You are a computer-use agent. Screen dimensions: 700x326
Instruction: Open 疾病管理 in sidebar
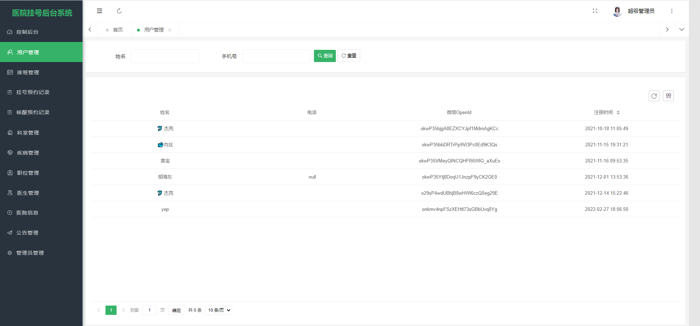(x=41, y=152)
